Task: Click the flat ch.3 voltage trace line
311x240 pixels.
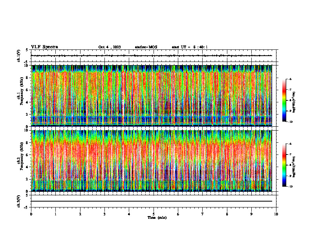Action: click(152, 201)
